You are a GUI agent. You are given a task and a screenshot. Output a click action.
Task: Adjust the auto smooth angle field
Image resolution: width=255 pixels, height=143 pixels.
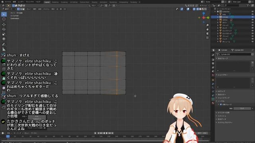(242, 108)
